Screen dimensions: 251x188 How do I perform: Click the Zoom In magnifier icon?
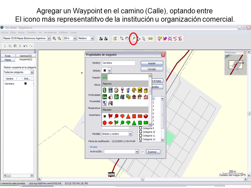tap(54, 38)
